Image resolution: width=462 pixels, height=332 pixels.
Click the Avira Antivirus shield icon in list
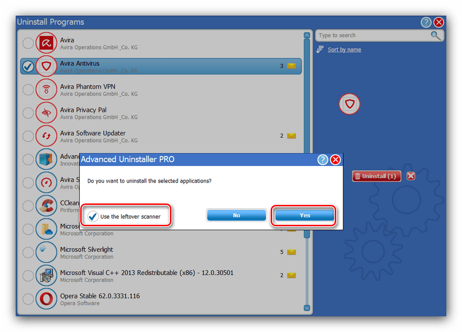click(x=46, y=66)
